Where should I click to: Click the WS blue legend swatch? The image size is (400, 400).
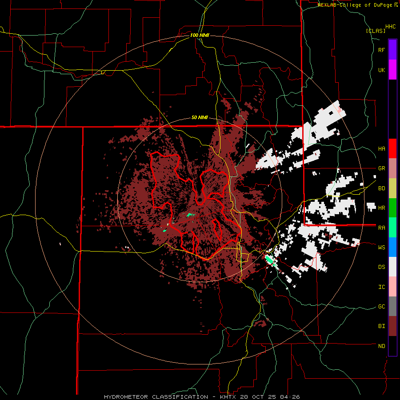(392, 247)
